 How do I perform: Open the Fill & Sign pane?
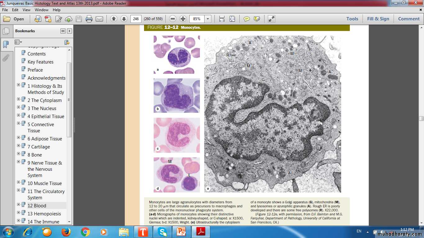click(378, 19)
